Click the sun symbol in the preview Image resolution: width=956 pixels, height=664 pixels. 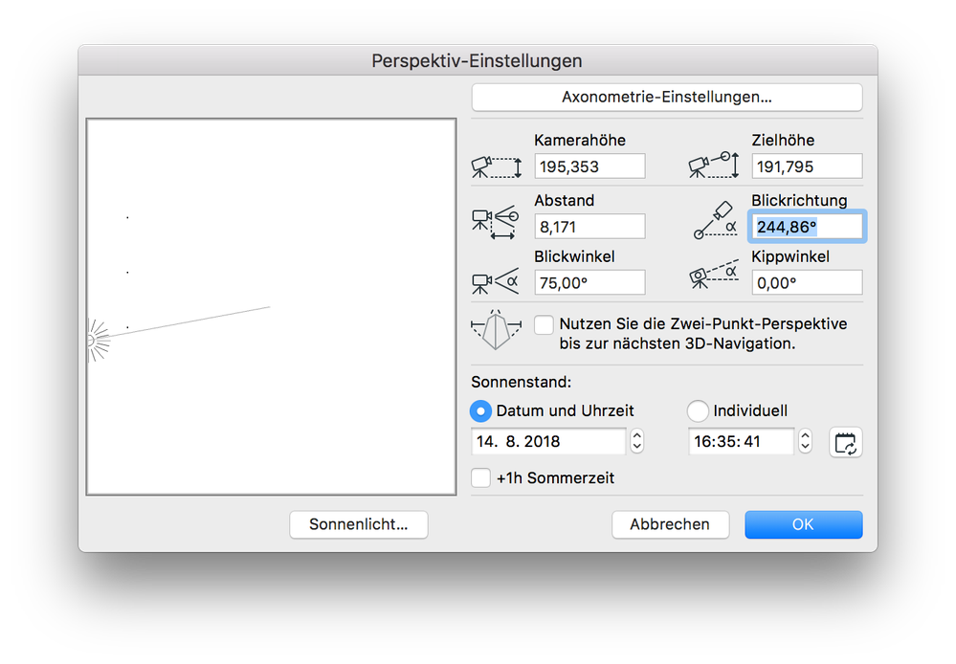pyautogui.click(x=97, y=341)
